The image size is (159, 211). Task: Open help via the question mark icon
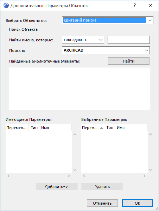click(135, 5)
